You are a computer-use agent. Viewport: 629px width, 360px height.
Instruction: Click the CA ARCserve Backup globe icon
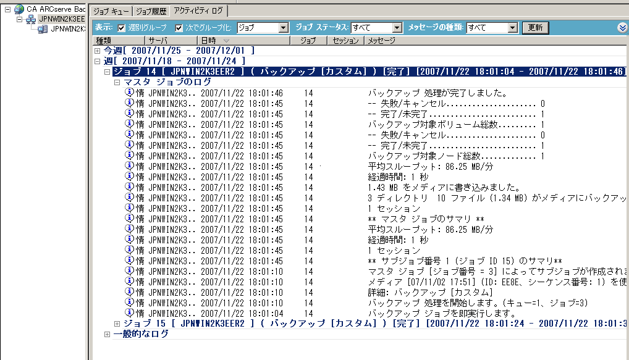click(x=18, y=9)
